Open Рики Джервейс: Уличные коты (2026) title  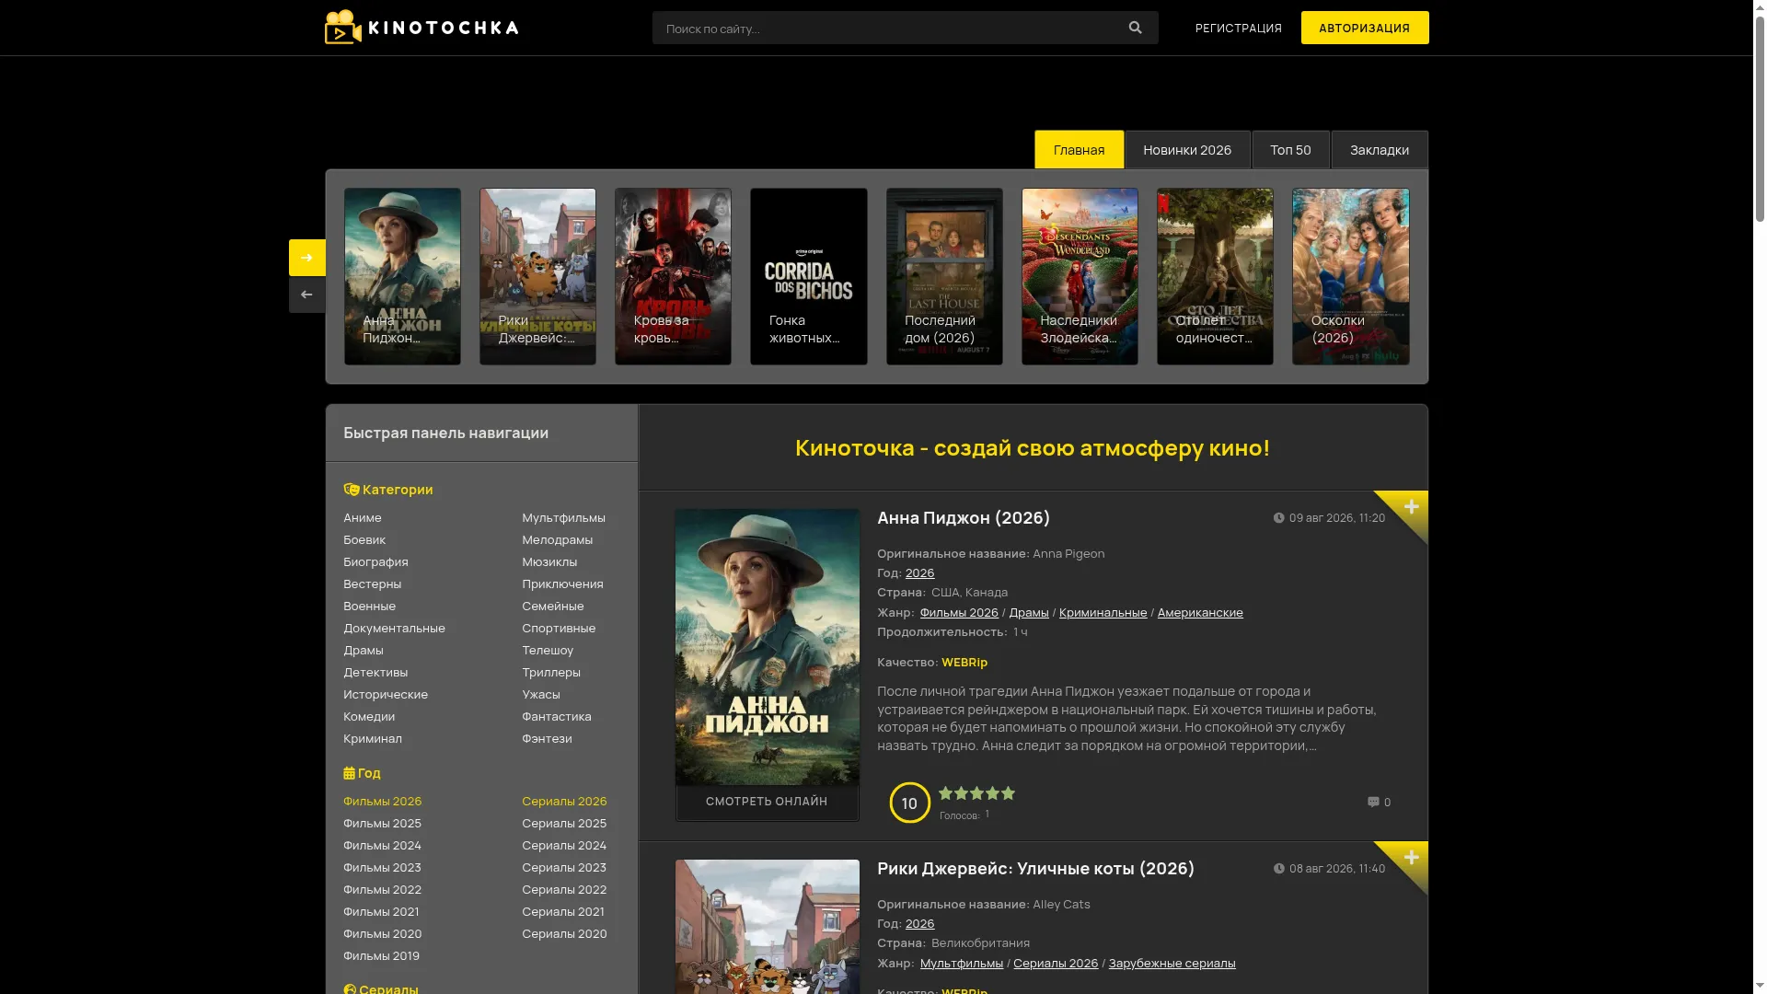(x=1035, y=868)
